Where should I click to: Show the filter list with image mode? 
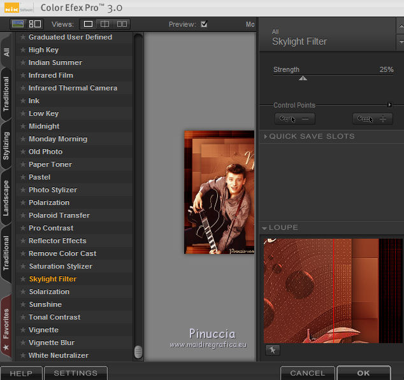pyautogui.click(x=18, y=24)
